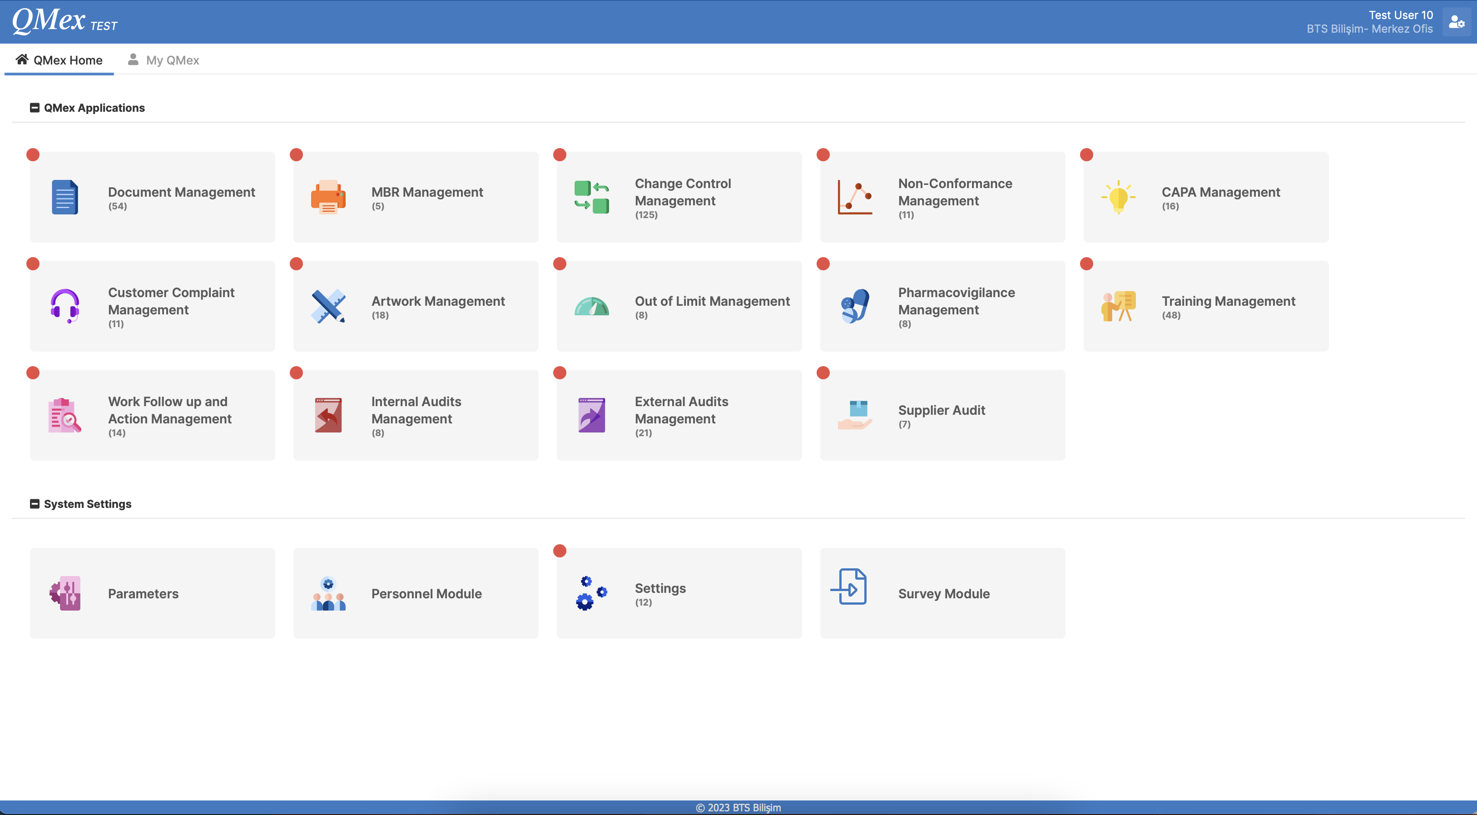The height and width of the screenshot is (815, 1477).
Task: Open the Artwork Management ruler icon
Action: click(x=328, y=306)
